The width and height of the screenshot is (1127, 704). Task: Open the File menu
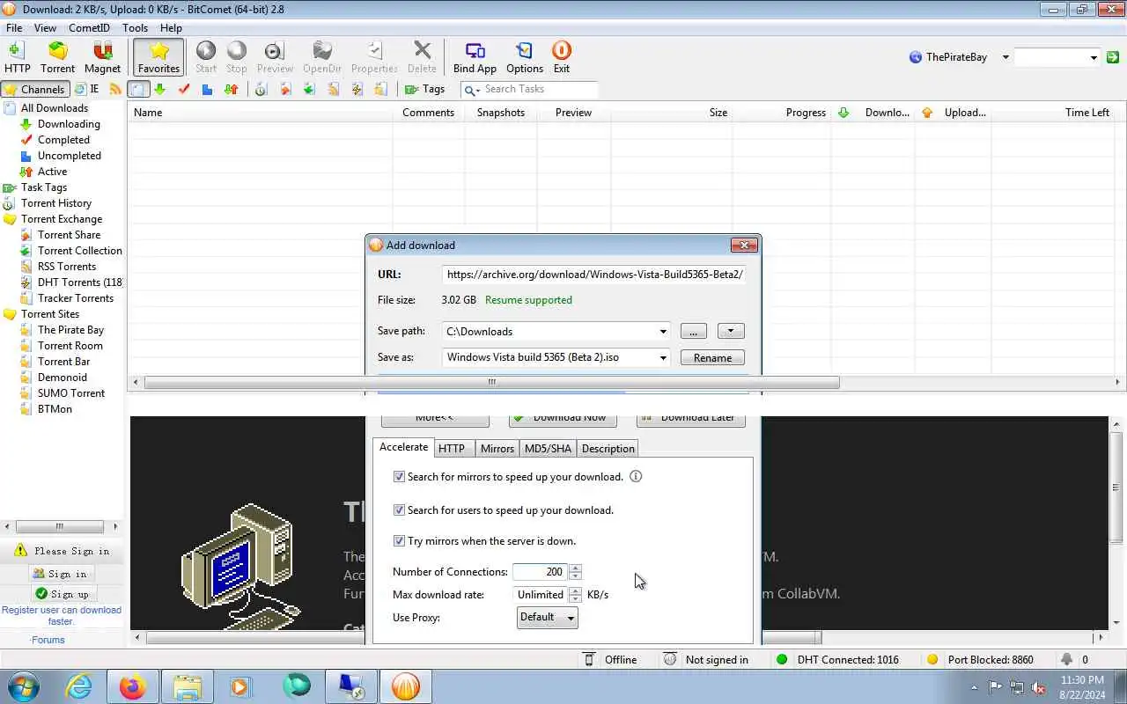(x=14, y=27)
